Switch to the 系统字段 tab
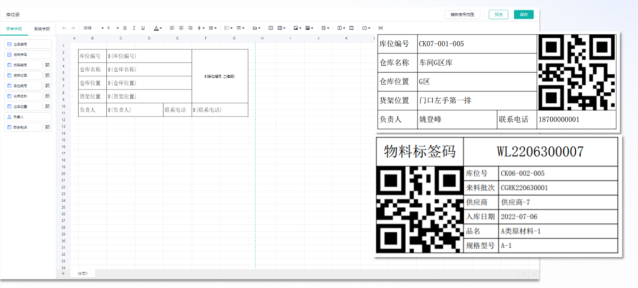Image resolution: width=638 pixels, height=288 pixels. [41, 28]
